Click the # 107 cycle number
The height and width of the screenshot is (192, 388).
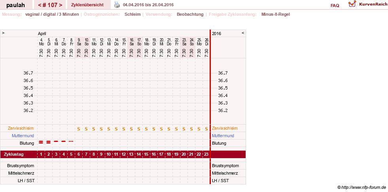50,5
